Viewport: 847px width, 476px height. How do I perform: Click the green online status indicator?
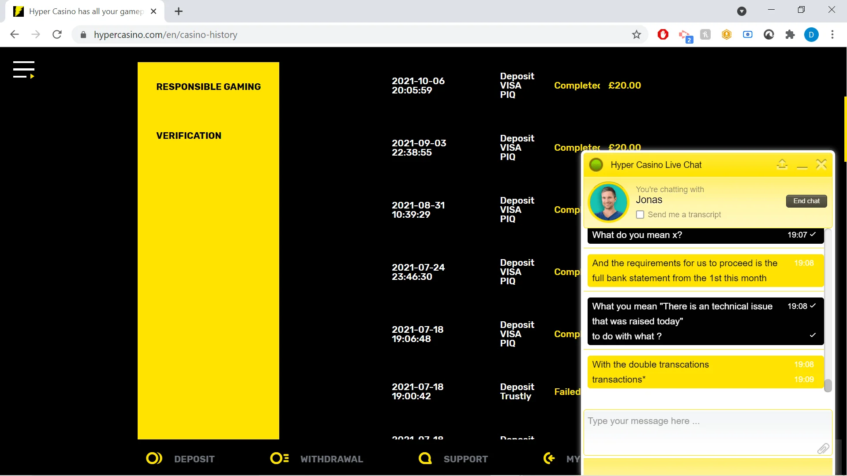(x=596, y=165)
